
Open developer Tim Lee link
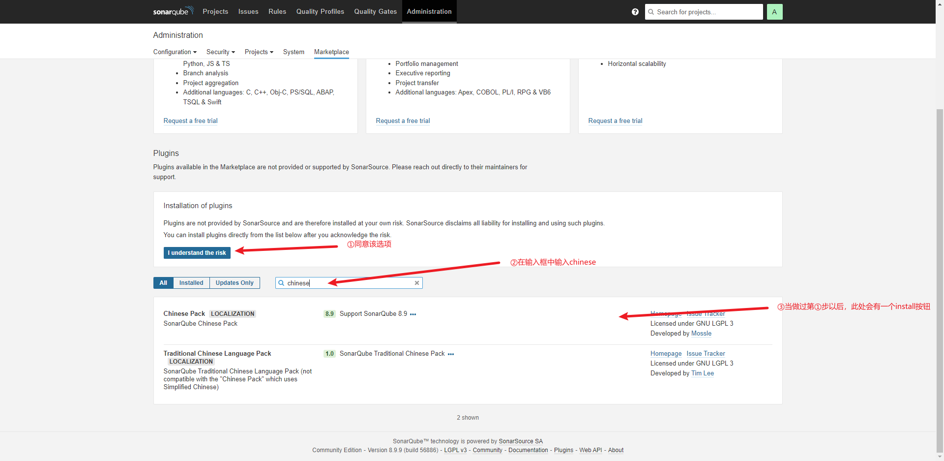[703, 373]
